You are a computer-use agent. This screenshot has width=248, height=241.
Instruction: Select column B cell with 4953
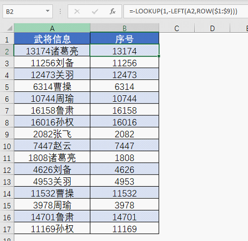click(125, 181)
